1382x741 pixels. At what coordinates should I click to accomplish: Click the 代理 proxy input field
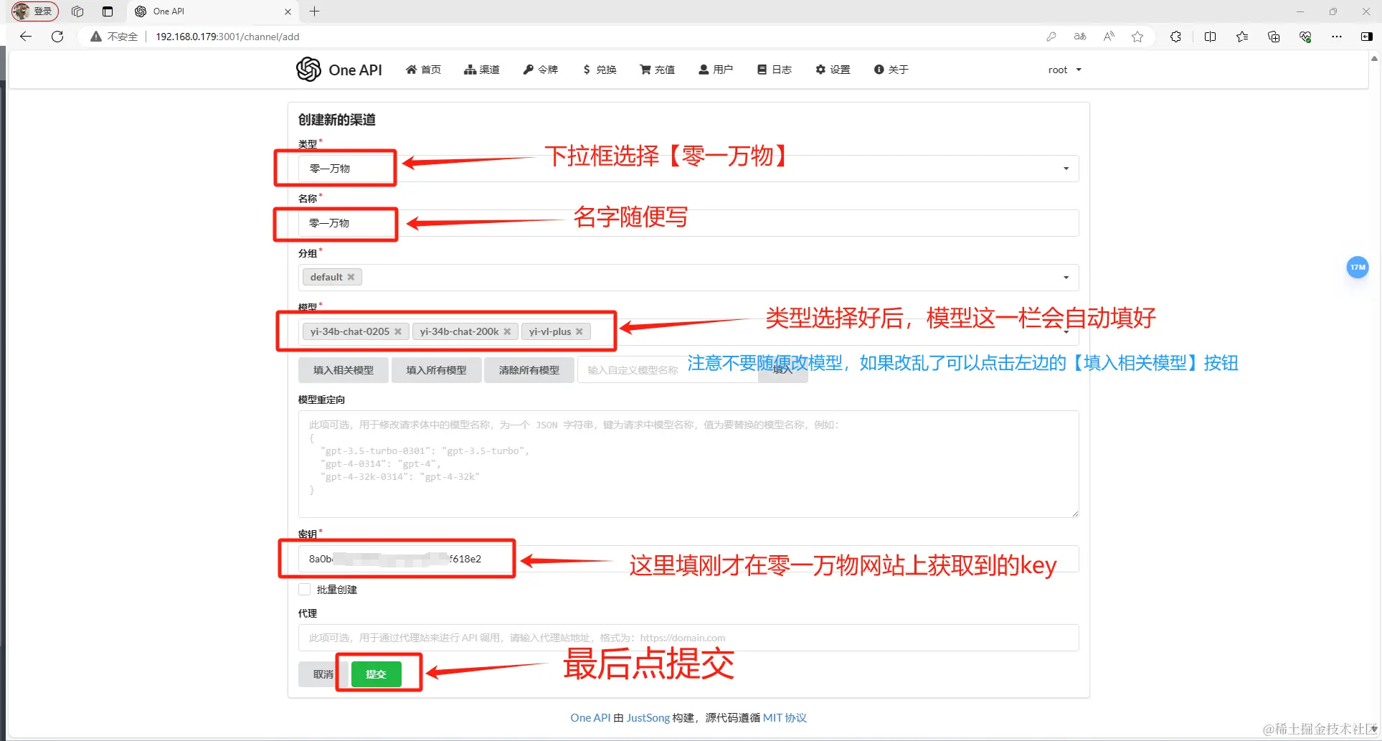click(x=688, y=638)
